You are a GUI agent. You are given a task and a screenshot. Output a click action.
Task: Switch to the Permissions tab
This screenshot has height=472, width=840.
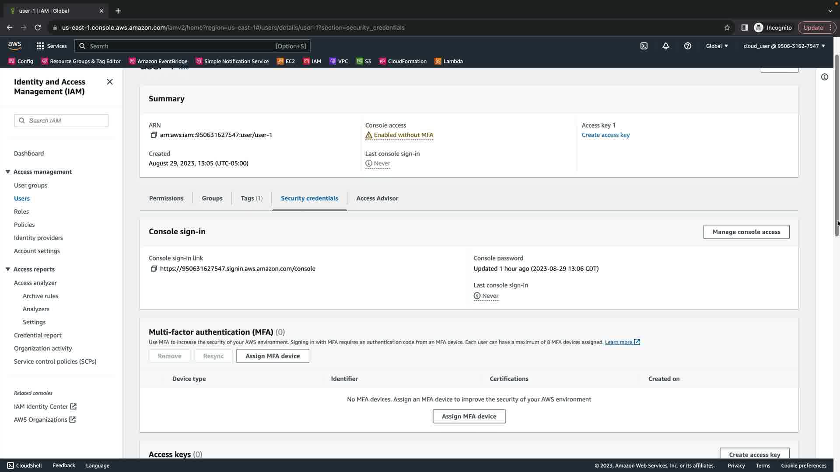(166, 198)
